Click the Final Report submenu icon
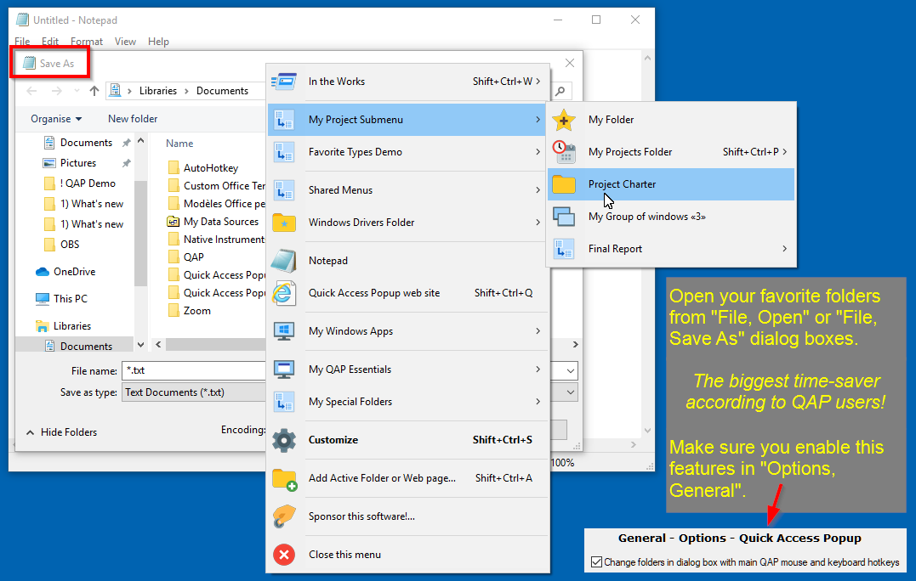 (x=564, y=249)
